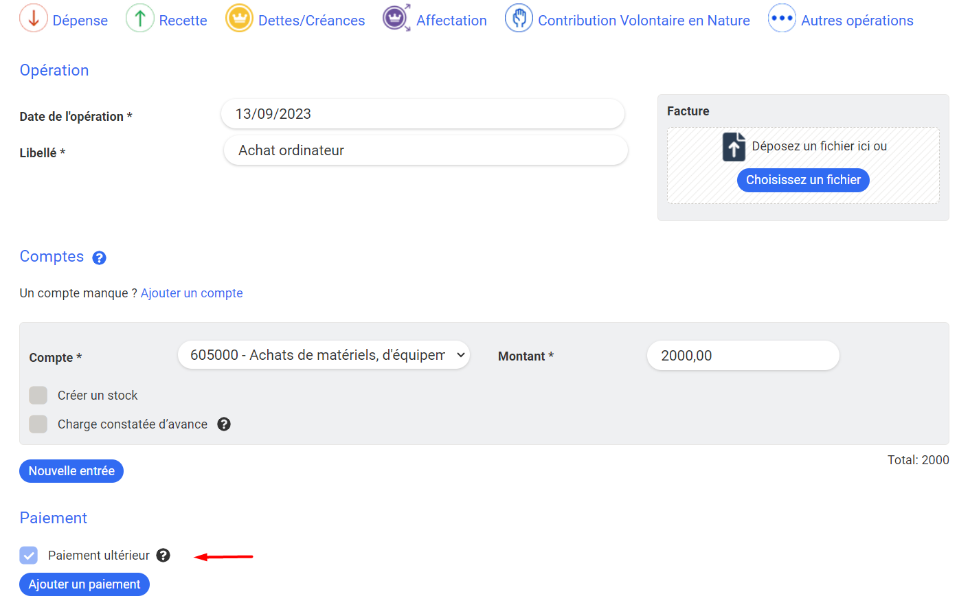The width and height of the screenshot is (970, 605).
Task: Click the Nouvelle entrée button
Action: (x=71, y=471)
